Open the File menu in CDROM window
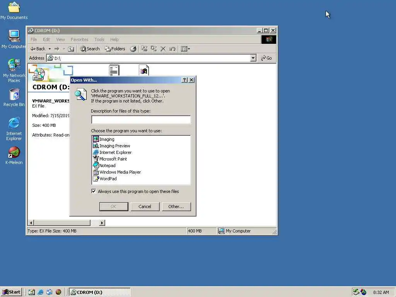396x297 pixels. 34,39
